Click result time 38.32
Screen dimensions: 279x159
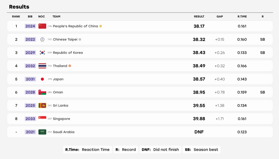coord(199,39)
